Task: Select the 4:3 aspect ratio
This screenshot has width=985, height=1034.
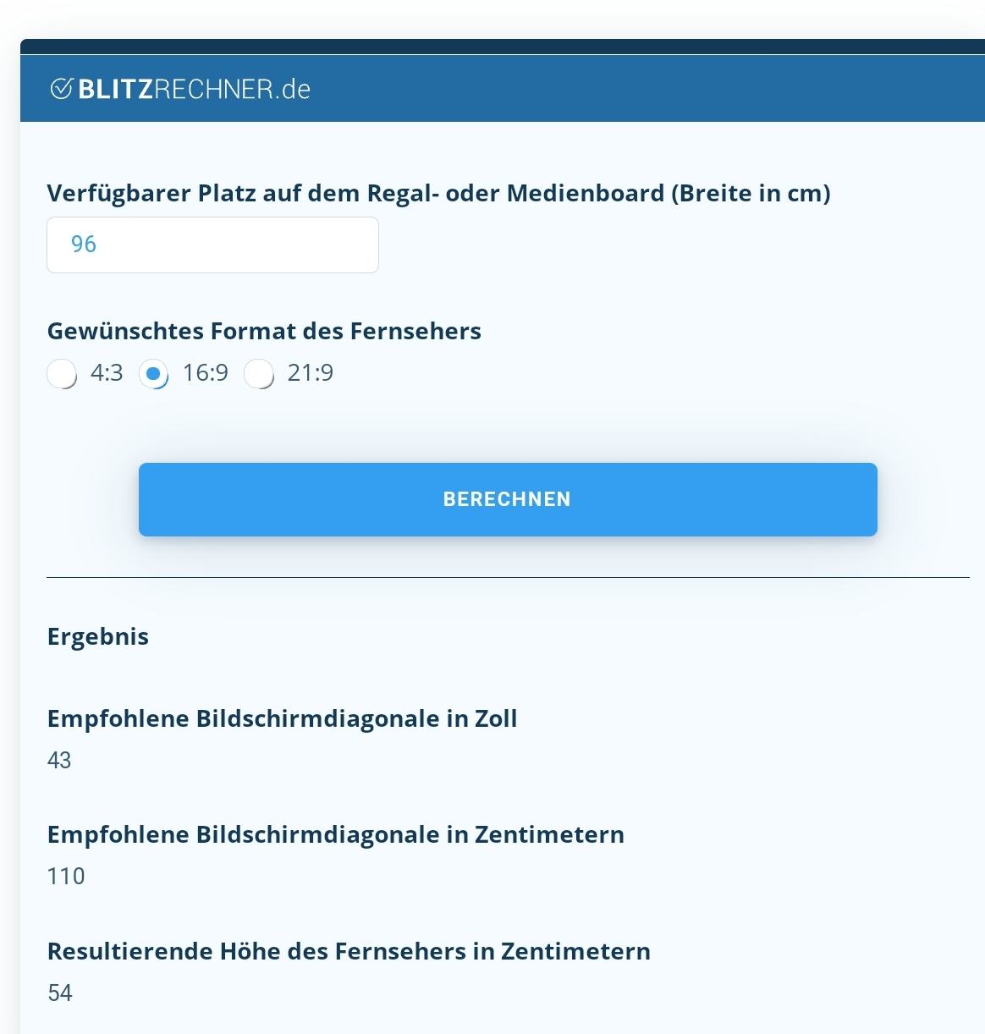Action: 63,373
